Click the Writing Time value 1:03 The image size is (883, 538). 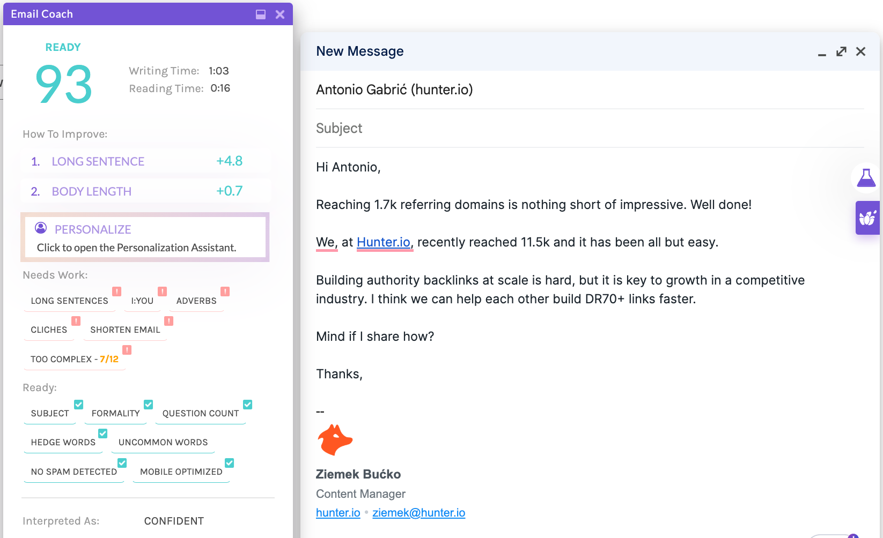[219, 71]
